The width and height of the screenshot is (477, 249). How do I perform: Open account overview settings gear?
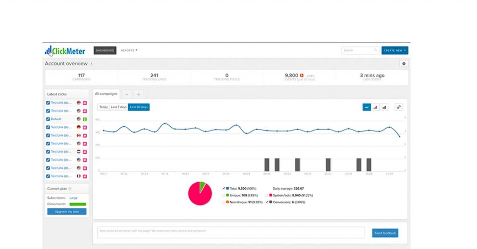[x=404, y=64]
